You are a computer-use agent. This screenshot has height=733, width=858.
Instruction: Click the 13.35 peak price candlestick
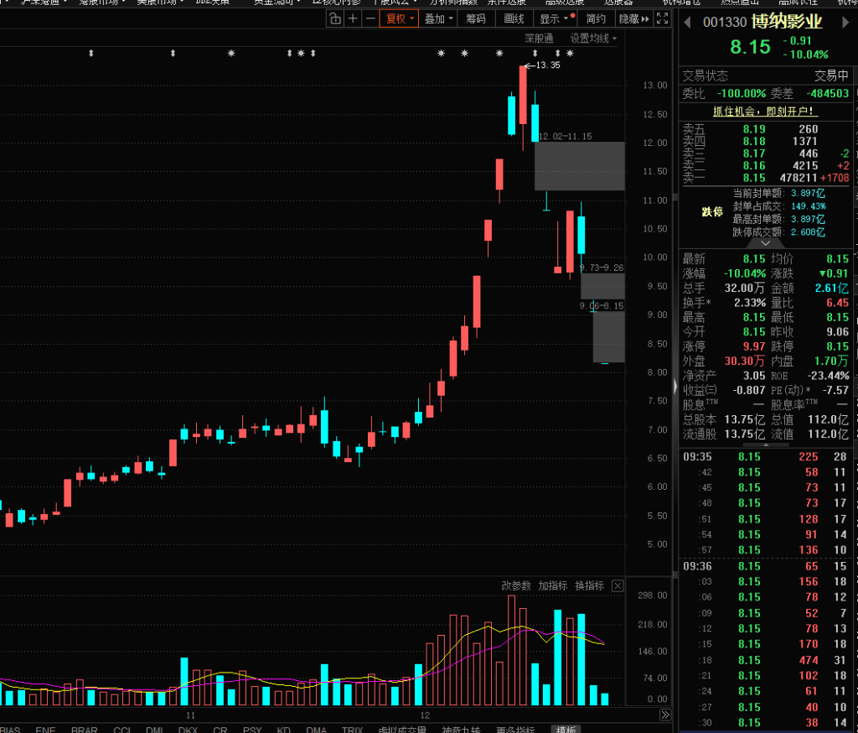click(x=523, y=94)
